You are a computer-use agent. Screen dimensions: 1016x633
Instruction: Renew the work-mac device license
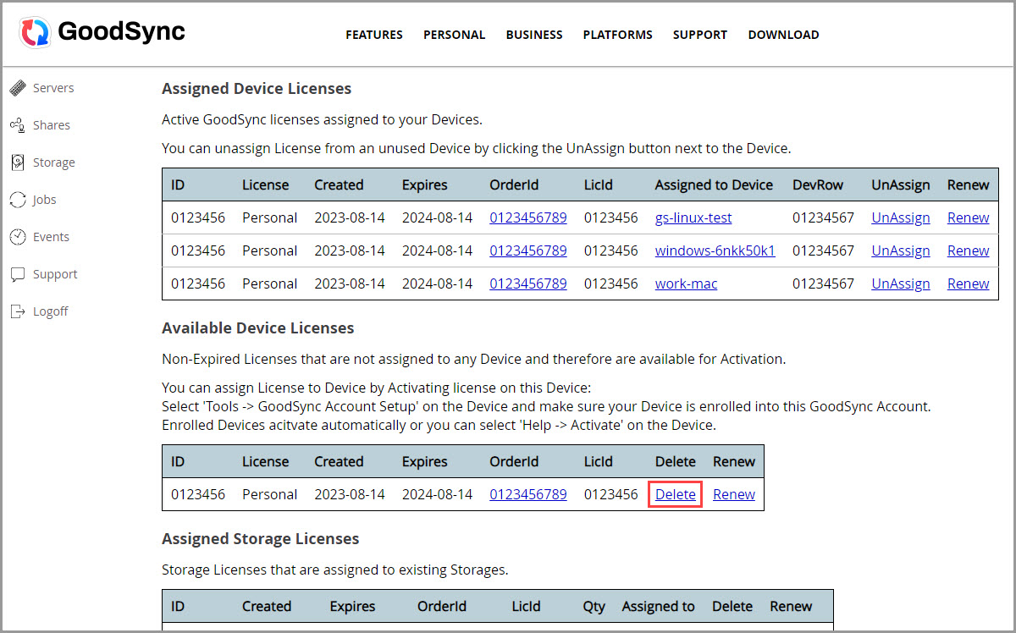968,283
